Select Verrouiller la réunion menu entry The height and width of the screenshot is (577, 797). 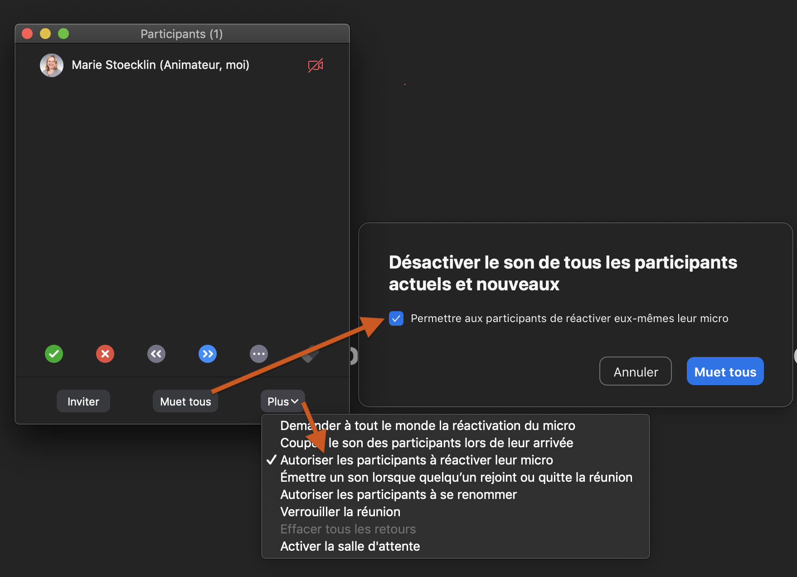[340, 512]
